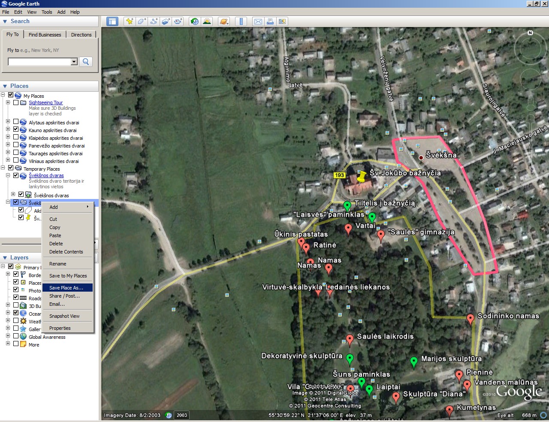Switch to the Find Businesses tab
The image size is (549, 422).
point(45,35)
